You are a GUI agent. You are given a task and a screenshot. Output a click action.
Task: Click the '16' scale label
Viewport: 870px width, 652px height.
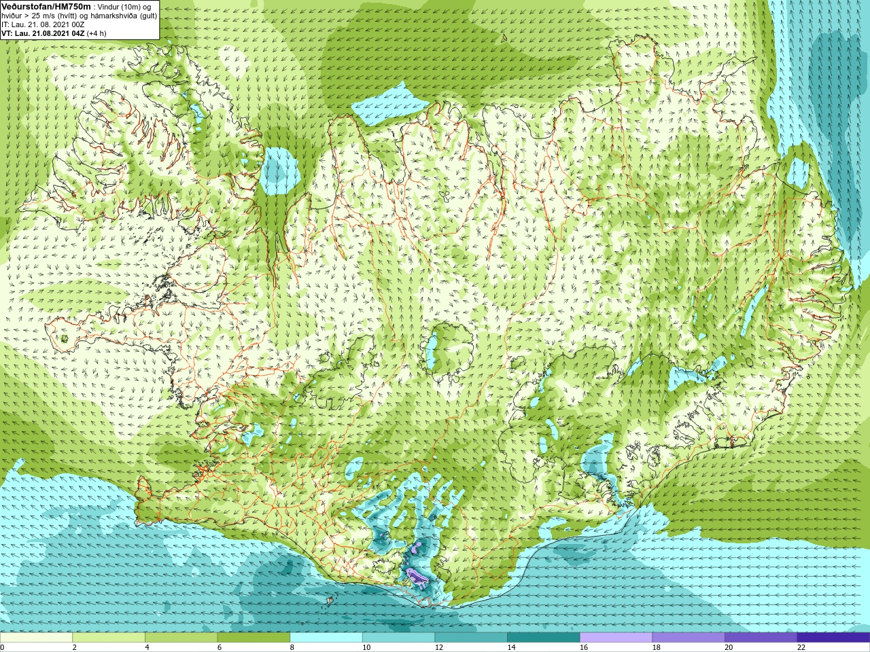click(x=584, y=647)
